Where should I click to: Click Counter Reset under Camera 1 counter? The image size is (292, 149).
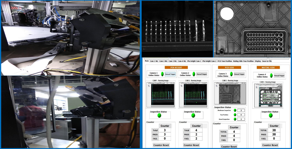pyautogui.click(x=161, y=145)
